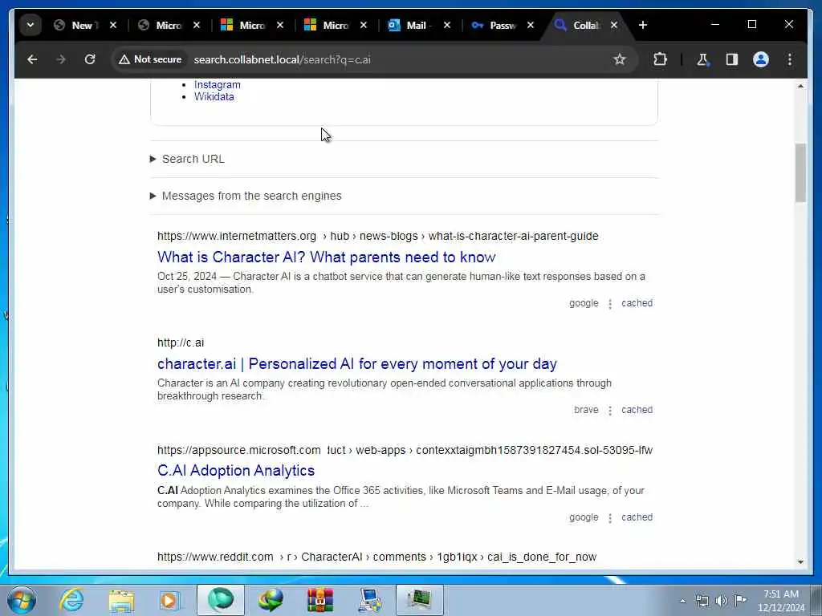Click the http://c.ai URL text
The image size is (822, 616).
pyautogui.click(x=181, y=342)
